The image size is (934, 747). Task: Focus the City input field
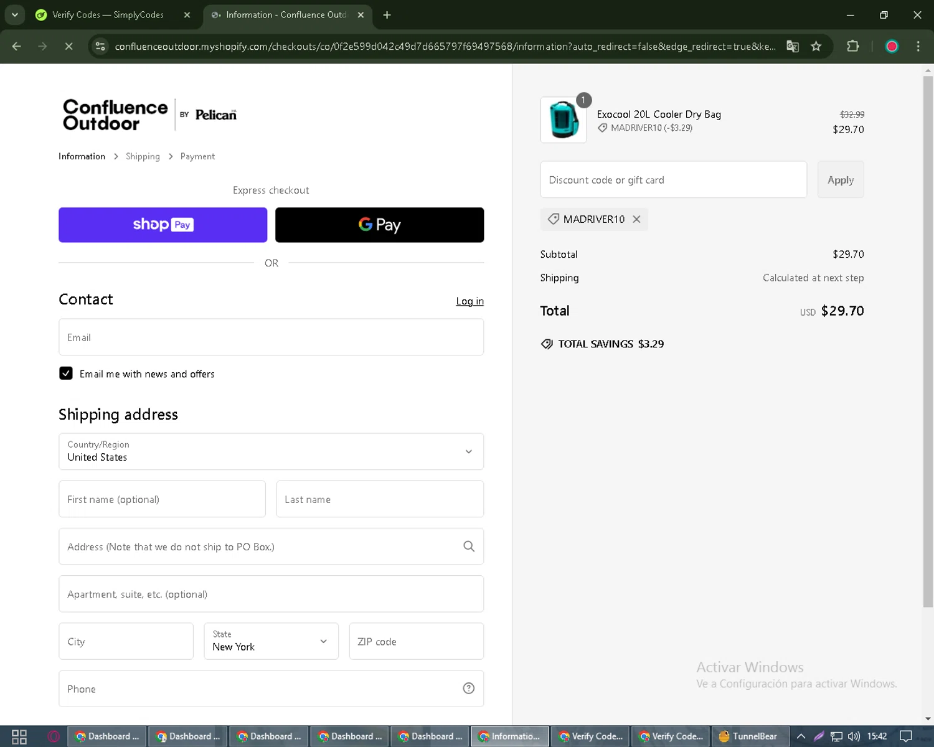[126, 641]
